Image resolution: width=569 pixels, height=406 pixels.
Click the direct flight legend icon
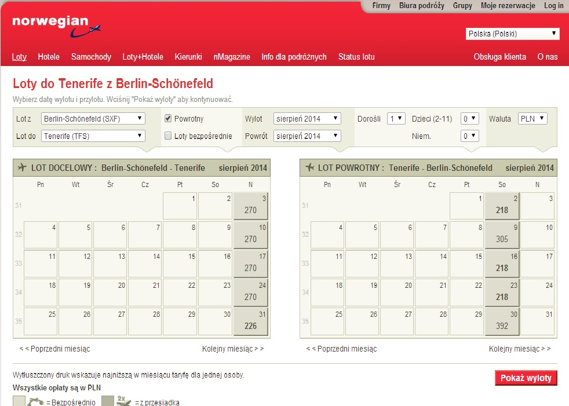tap(35, 401)
